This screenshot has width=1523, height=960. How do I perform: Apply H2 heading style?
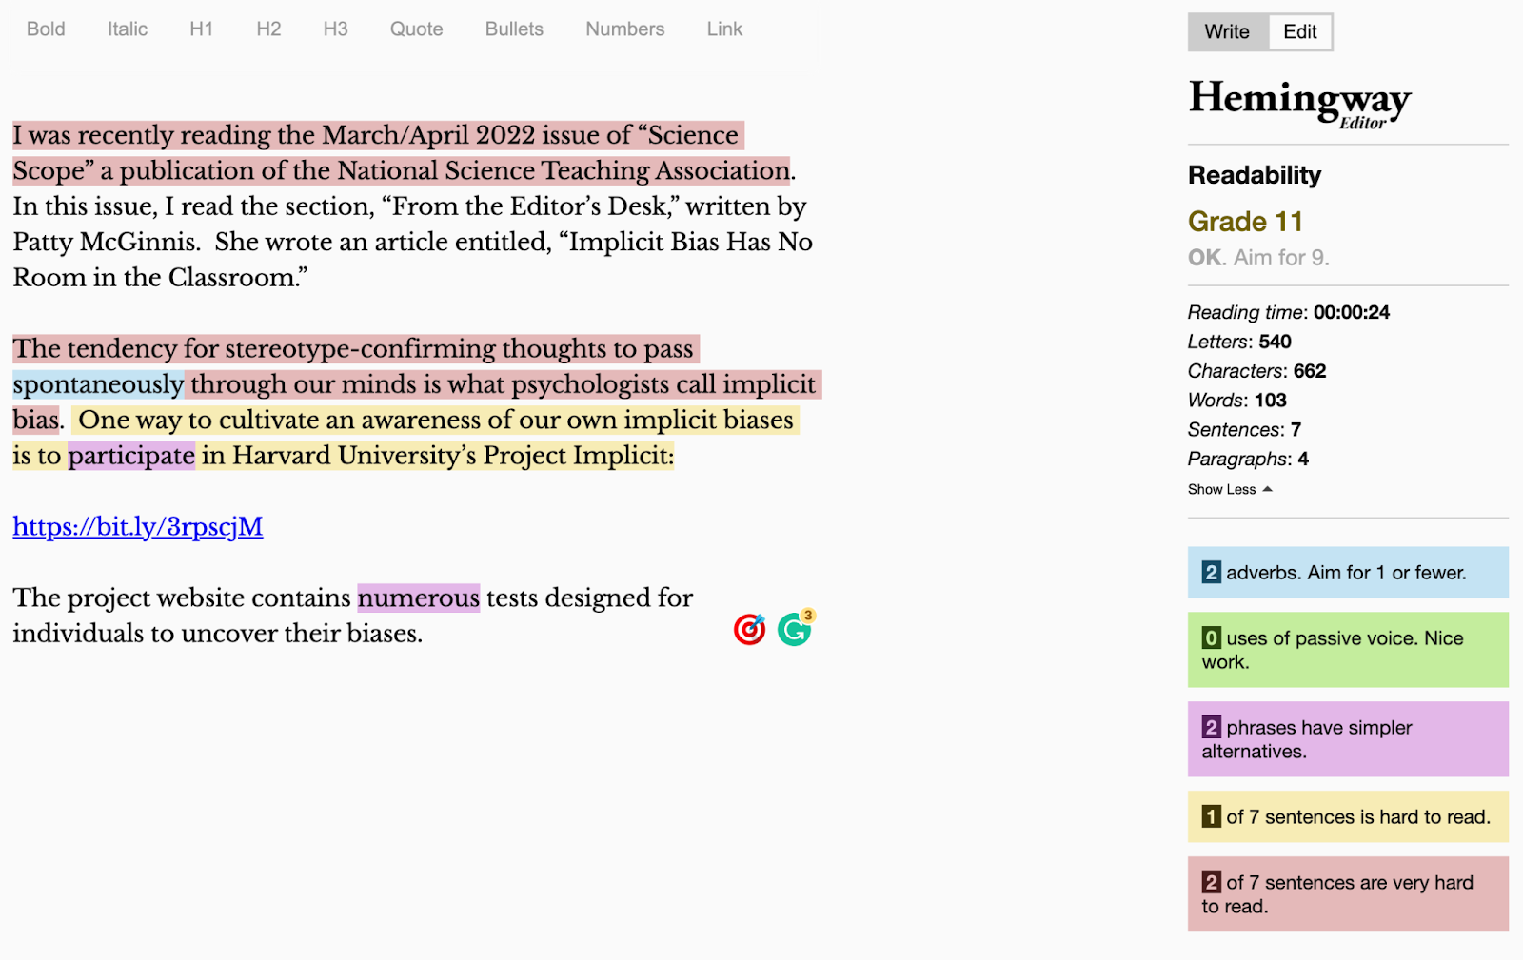(268, 29)
